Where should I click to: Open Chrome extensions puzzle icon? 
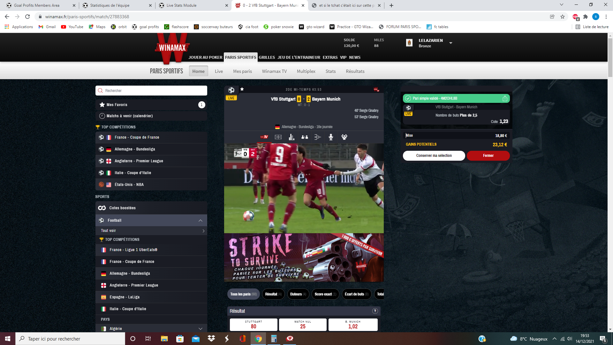click(x=585, y=17)
